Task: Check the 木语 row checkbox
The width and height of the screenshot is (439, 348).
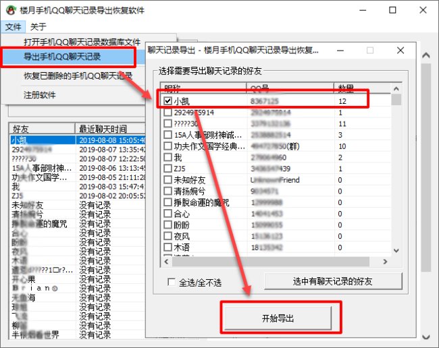Action: pos(167,247)
